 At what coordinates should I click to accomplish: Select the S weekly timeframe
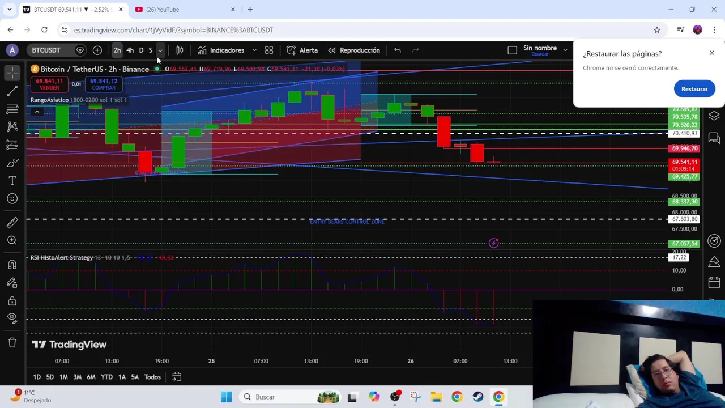(x=150, y=50)
